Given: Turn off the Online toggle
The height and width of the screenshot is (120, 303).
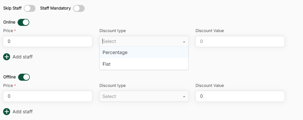Looking at the screenshot, I should [23, 22].
